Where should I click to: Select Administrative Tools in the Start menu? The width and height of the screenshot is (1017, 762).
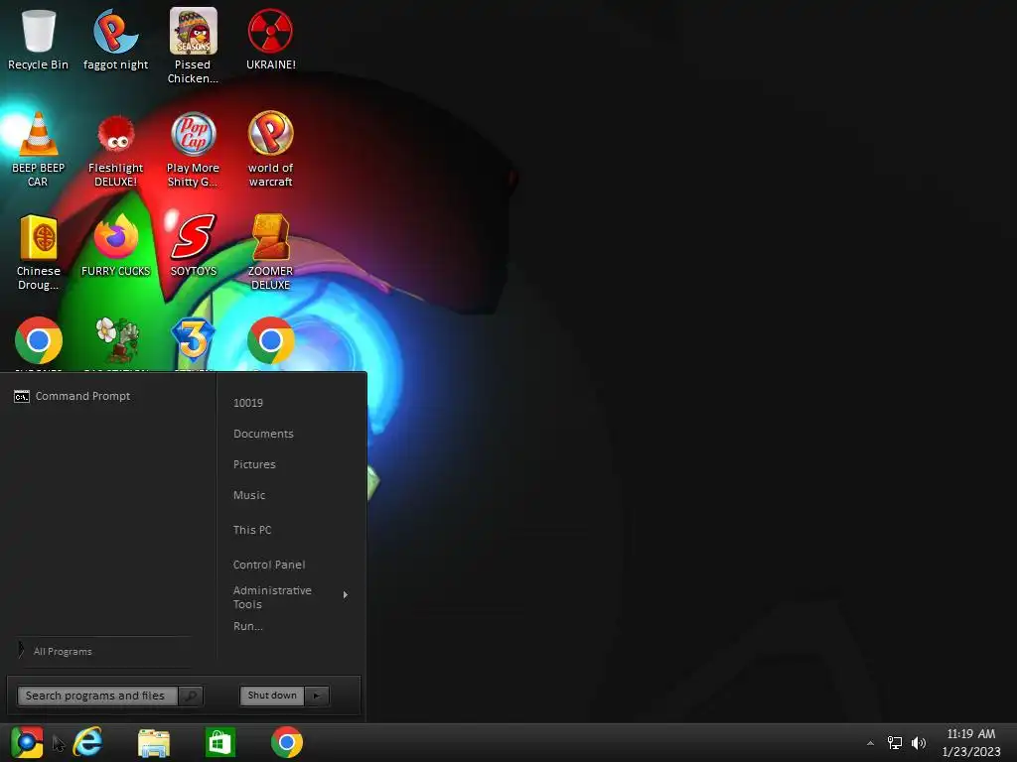[x=272, y=597]
